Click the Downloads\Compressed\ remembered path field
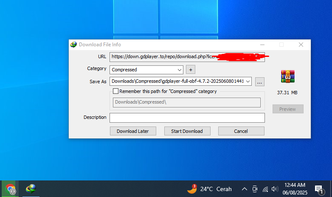This screenshot has width=332, height=197. [x=187, y=102]
